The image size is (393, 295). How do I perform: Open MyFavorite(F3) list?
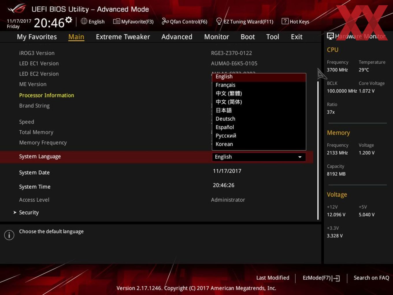tap(134, 22)
